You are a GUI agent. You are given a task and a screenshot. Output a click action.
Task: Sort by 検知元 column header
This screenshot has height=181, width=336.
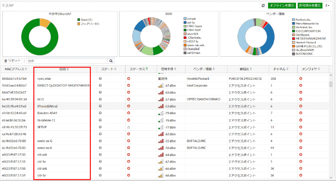(245, 69)
